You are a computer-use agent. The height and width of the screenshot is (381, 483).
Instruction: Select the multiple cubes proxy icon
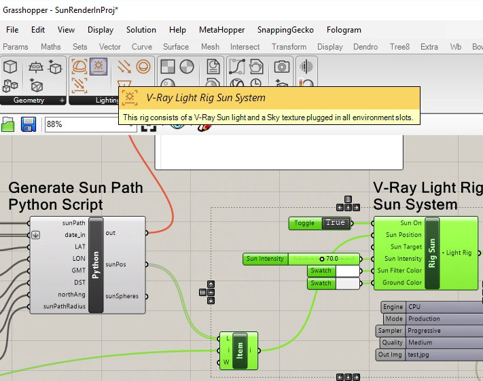[10, 86]
